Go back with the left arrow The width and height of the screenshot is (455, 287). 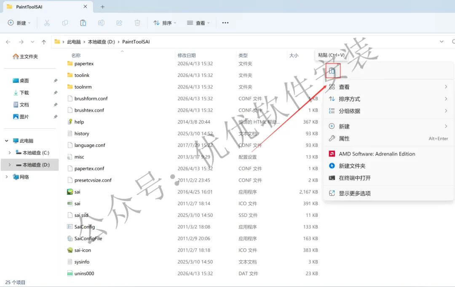click(x=8, y=42)
